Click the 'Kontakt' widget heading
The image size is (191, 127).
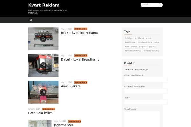tap(129, 63)
